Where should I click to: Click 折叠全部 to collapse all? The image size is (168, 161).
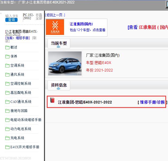pyautogui.click(x=39, y=17)
